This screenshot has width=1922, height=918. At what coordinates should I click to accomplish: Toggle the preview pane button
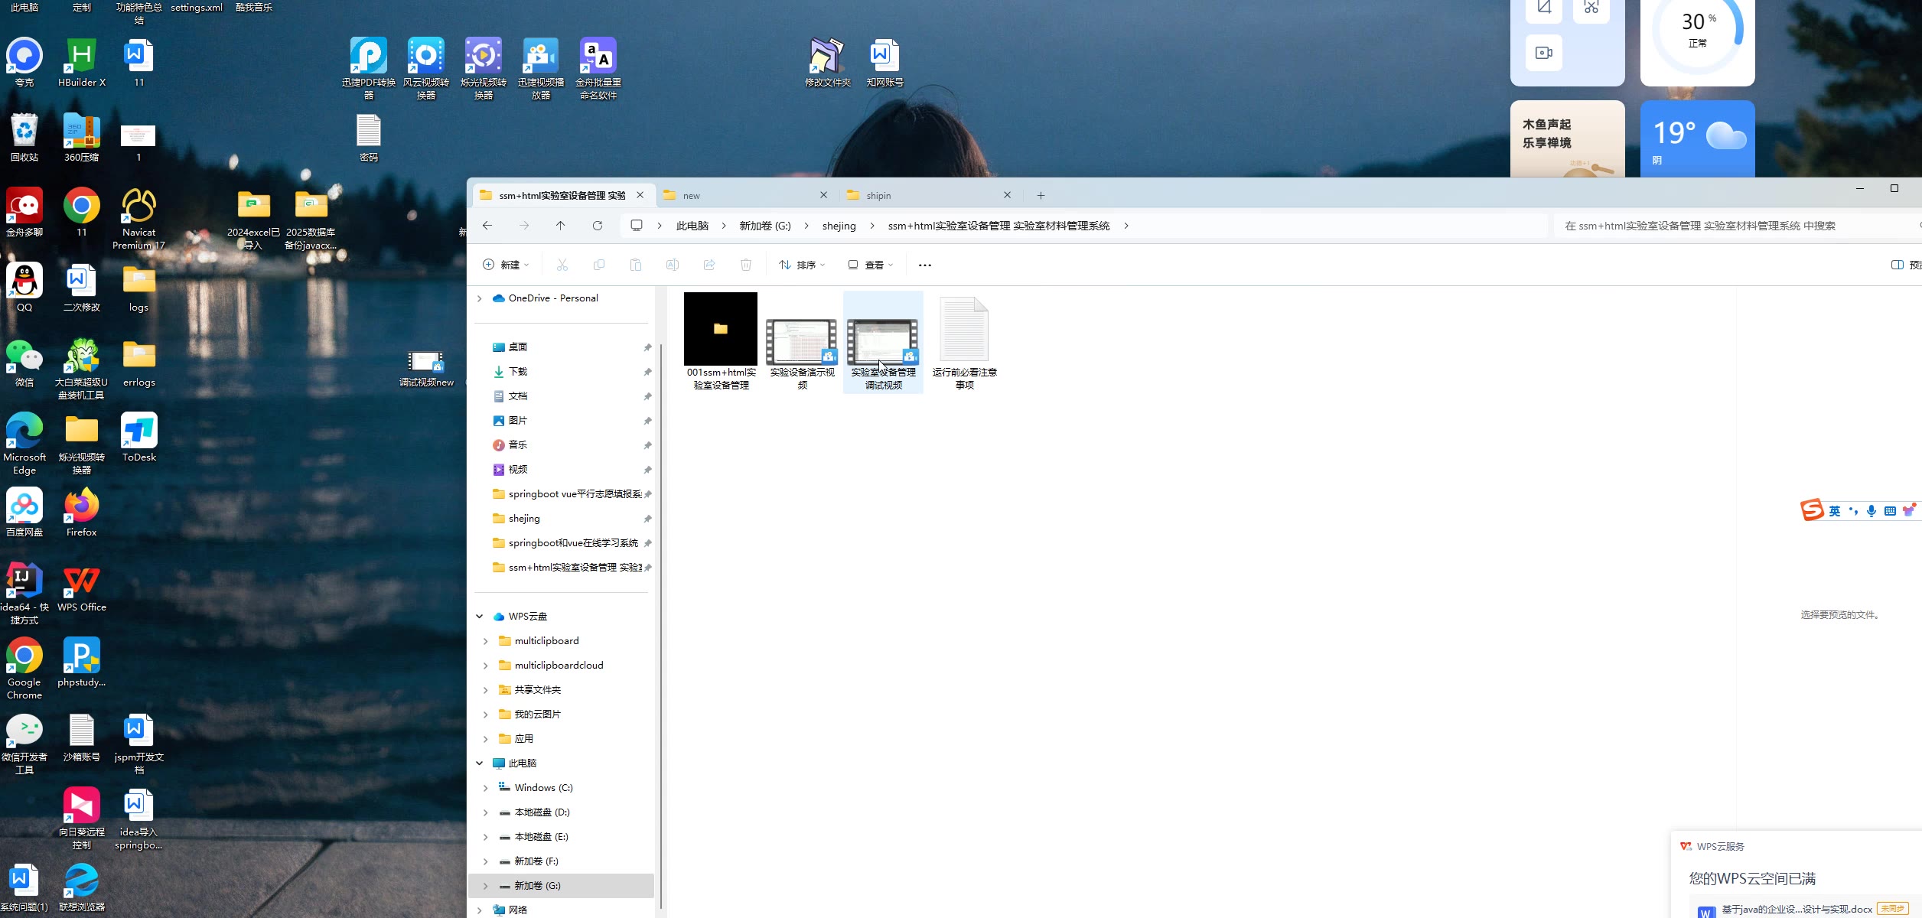click(x=1898, y=265)
